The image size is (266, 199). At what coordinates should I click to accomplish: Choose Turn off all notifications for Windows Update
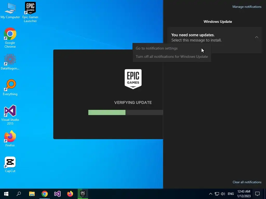[x=172, y=56]
